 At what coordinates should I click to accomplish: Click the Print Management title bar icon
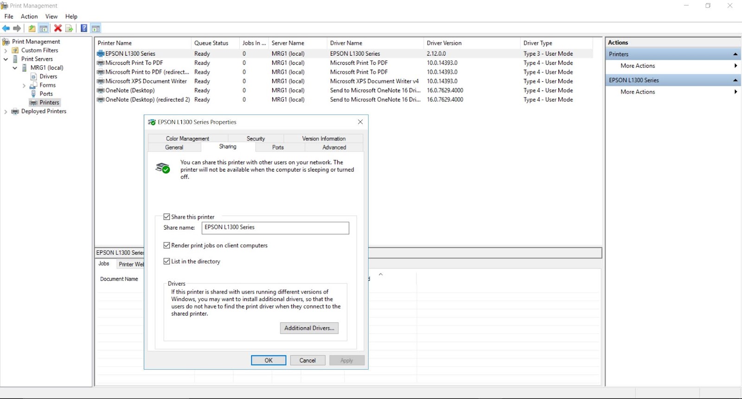click(4, 6)
